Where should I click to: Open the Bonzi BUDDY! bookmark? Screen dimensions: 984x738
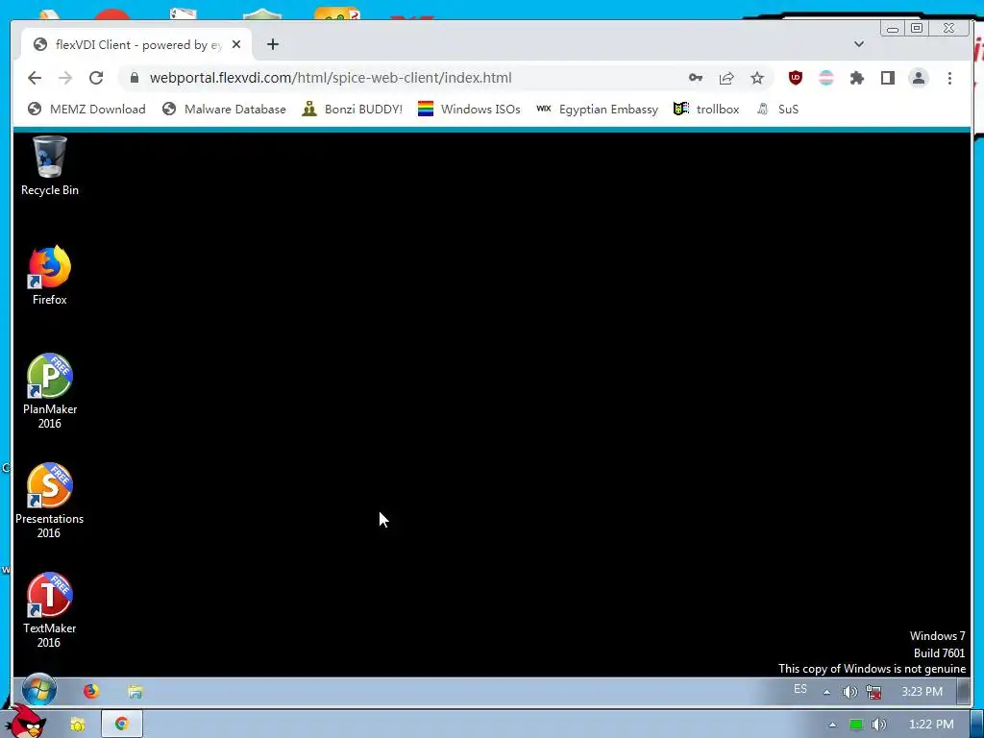pos(352,110)
